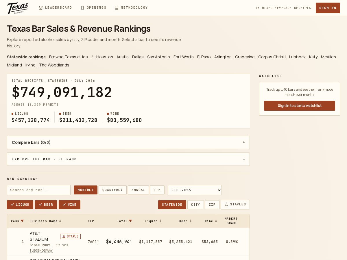
Task: Select the Annual period option
Action: click(x=138, y=190)
